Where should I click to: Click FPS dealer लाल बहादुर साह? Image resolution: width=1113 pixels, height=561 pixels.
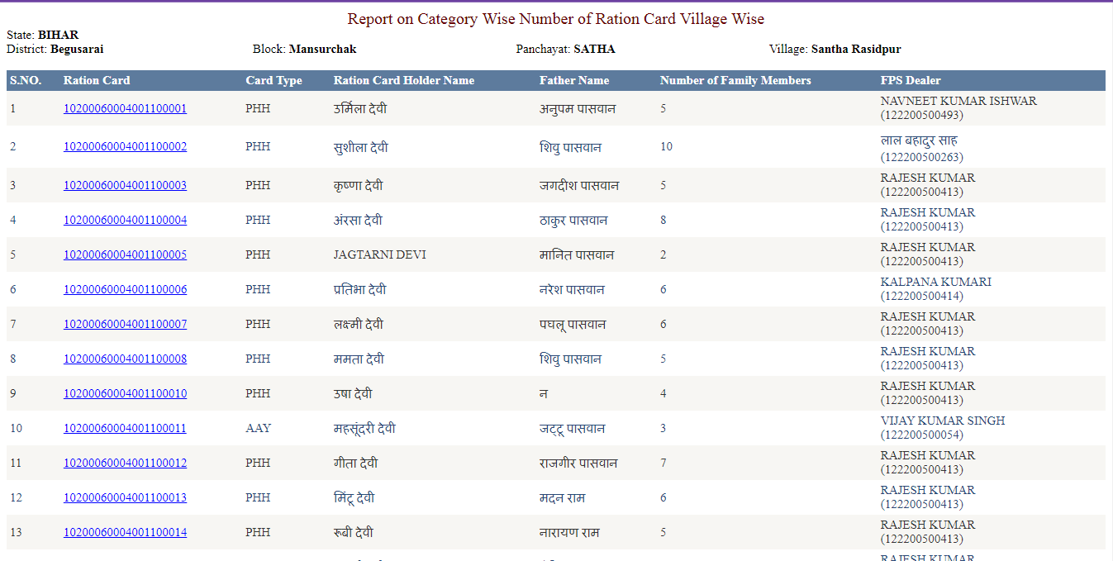pyautogui.click(x=919, y=140)
